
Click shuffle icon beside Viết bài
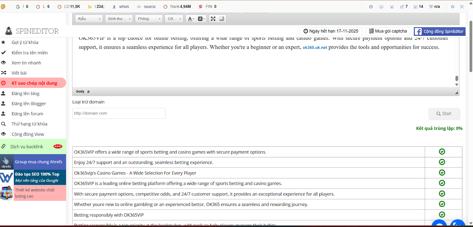[4, 73]
